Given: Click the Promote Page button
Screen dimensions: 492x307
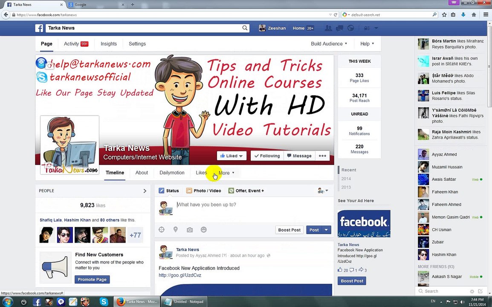Looking at the screenshot, I should click(92, 279).
